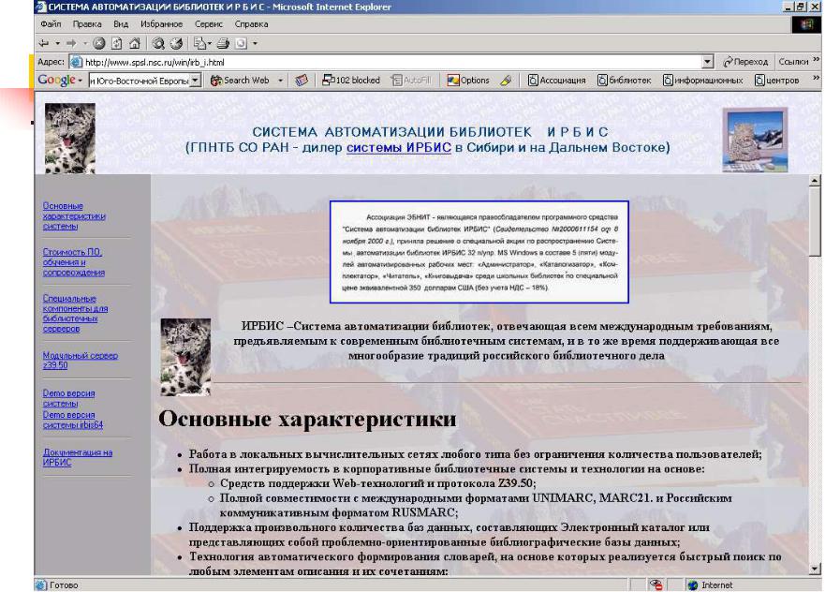The width and height of the screenshot is (840, 592).
Task: Click the mountain picture at header right
Action: tap(756, 140)
